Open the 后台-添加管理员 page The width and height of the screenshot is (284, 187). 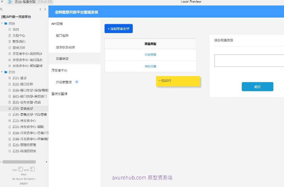[24, 151]
